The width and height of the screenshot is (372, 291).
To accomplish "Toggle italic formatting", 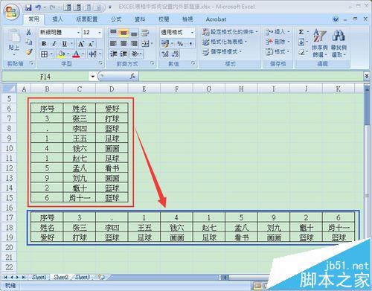I will coord(54,44).
